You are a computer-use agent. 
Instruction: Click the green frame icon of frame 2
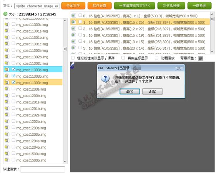(x=73, y=28)
